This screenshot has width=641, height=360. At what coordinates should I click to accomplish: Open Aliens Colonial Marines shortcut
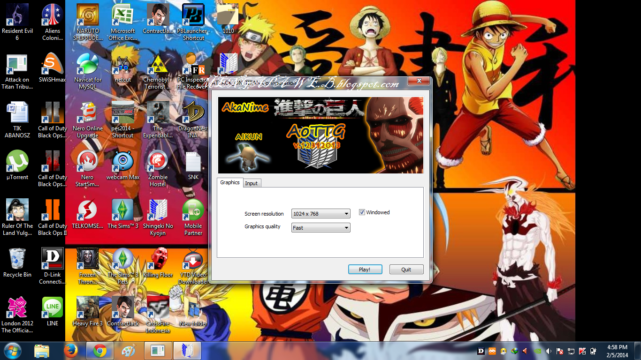(x=53, y=22)
